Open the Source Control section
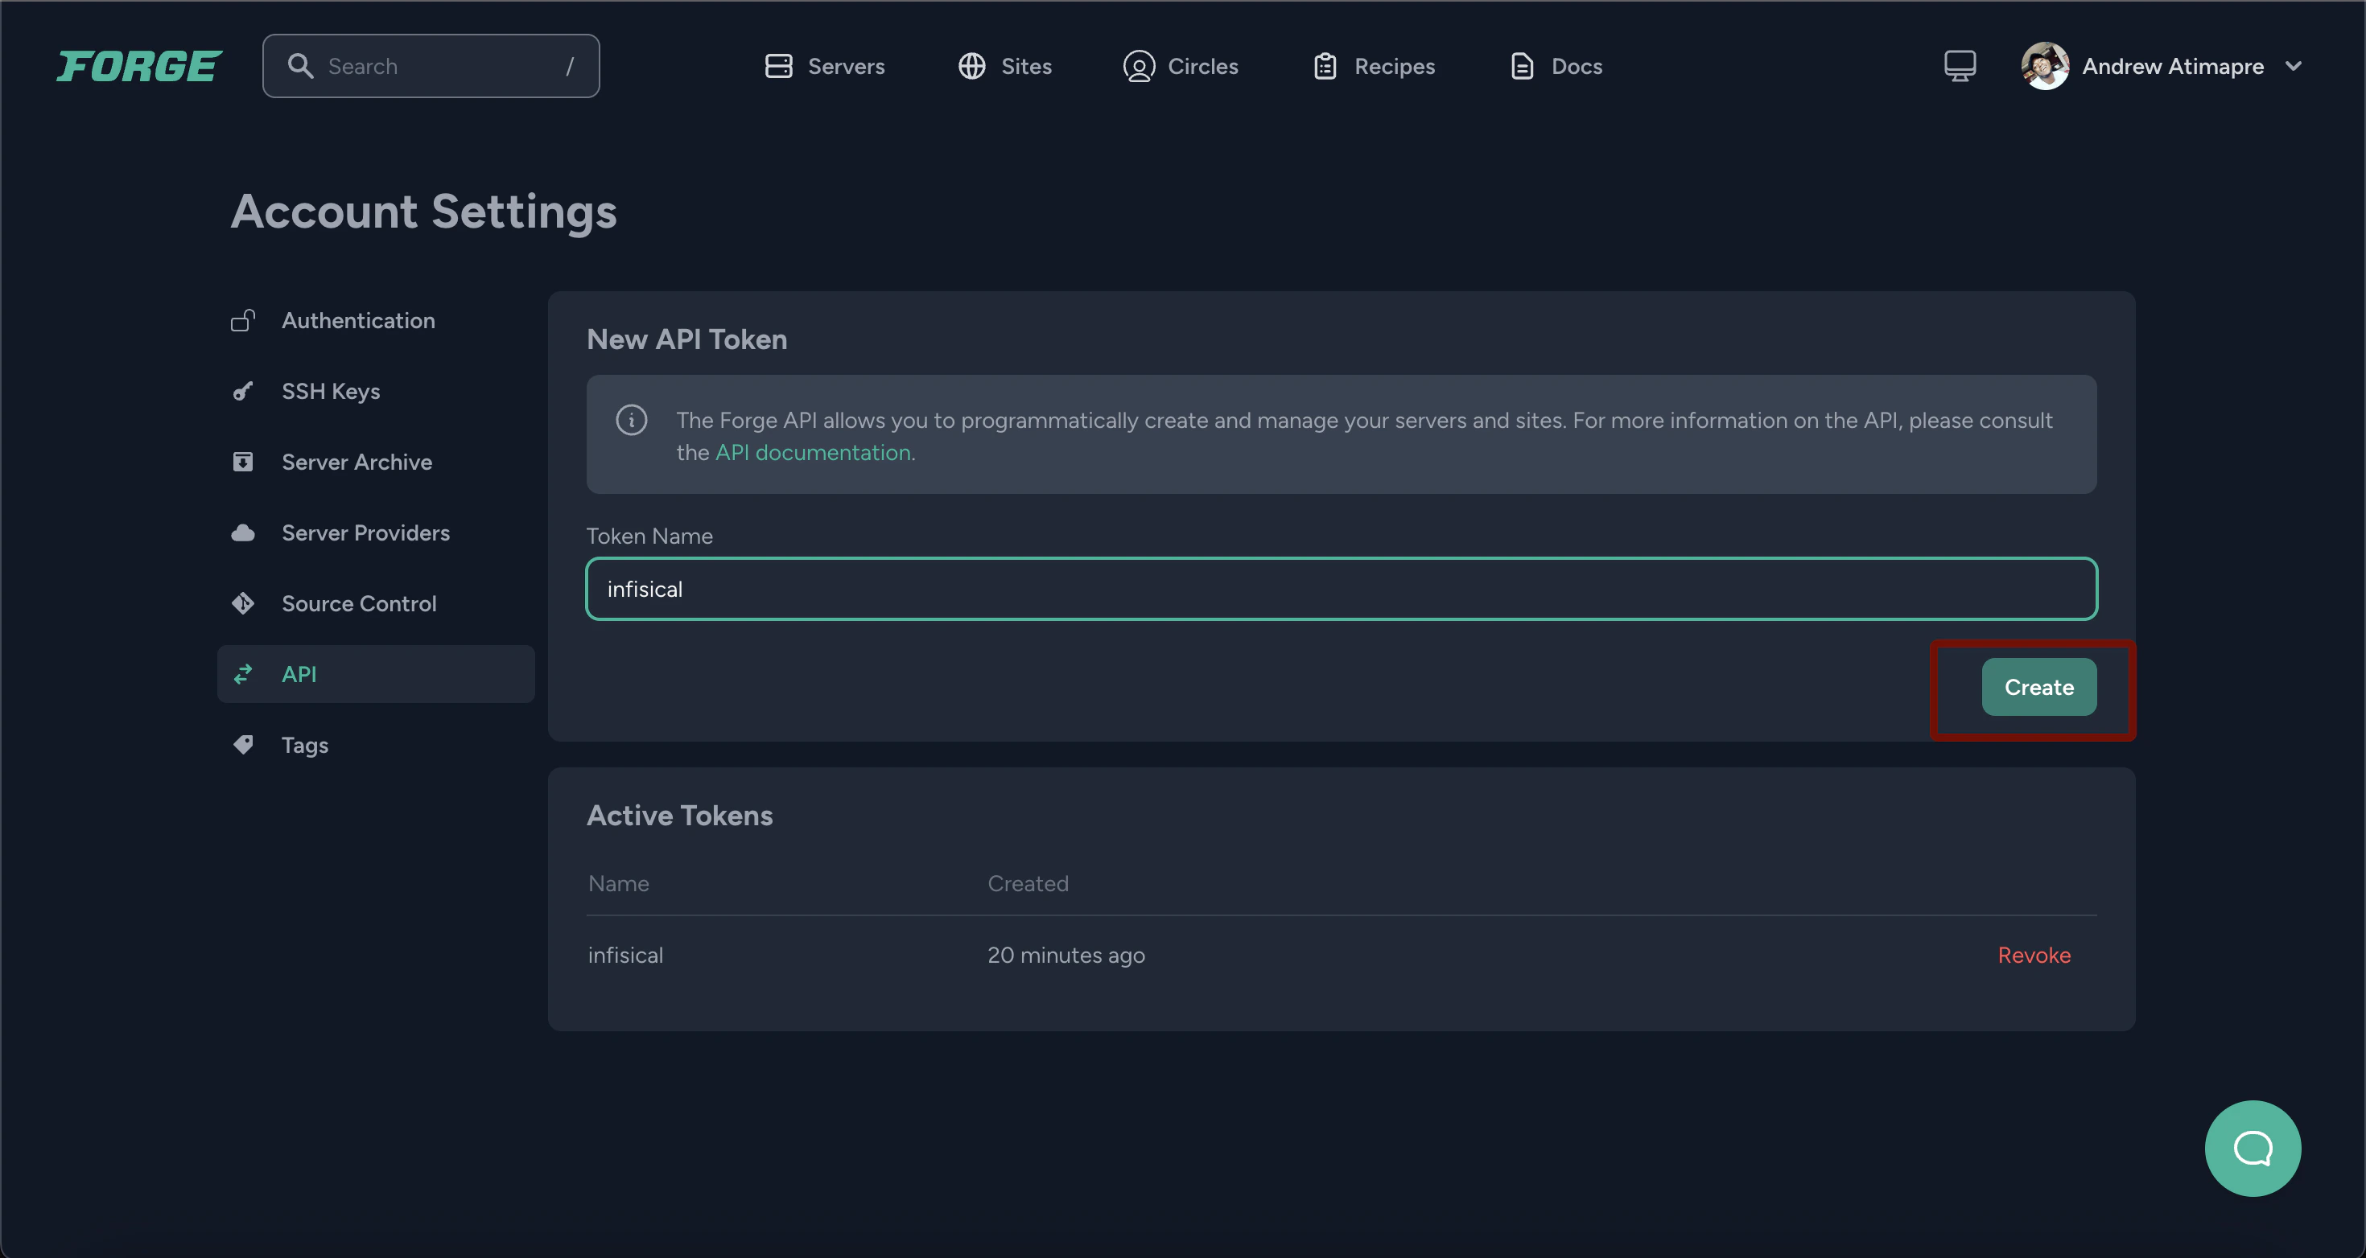 (376, 603)
